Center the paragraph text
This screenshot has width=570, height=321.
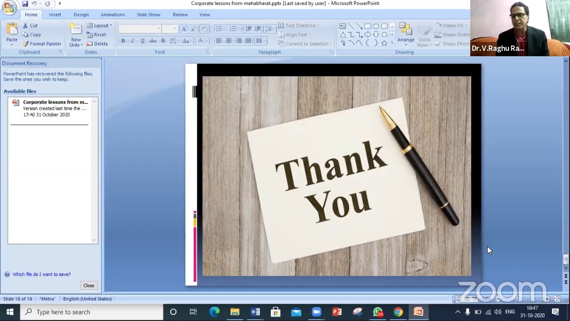[x=228, y=41]
